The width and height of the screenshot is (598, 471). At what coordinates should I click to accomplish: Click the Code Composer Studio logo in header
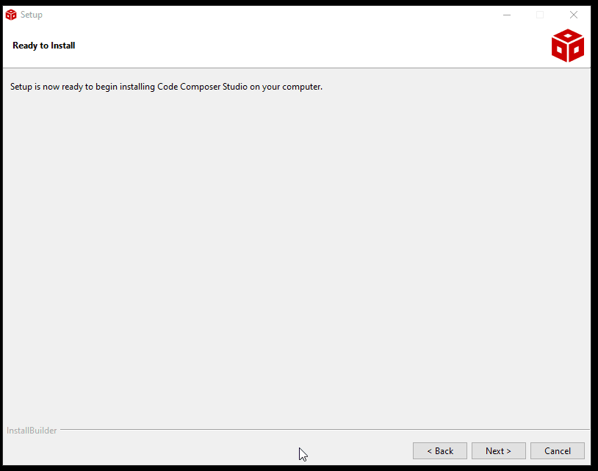pos(567,46)
